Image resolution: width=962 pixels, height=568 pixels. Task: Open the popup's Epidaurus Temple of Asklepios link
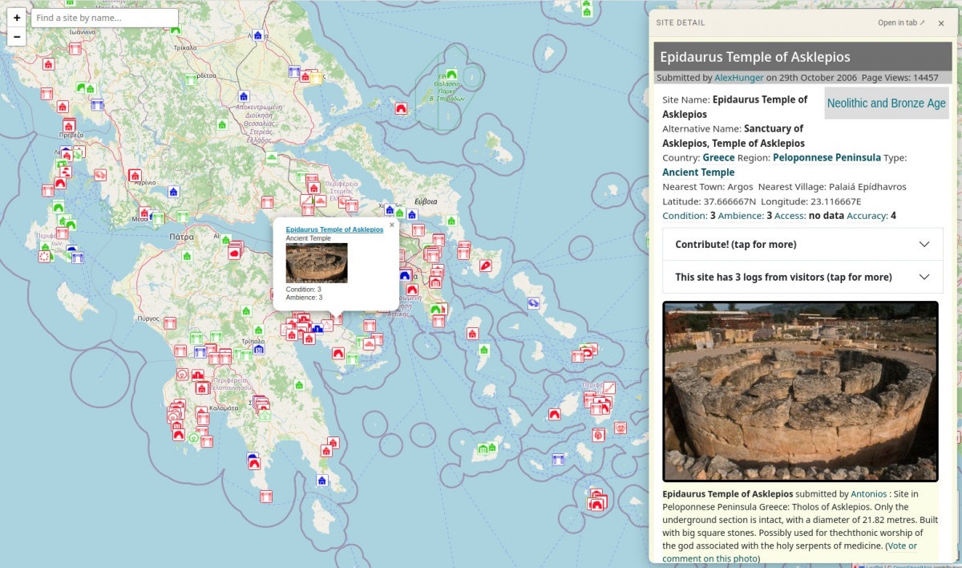(x=334, y=230)
